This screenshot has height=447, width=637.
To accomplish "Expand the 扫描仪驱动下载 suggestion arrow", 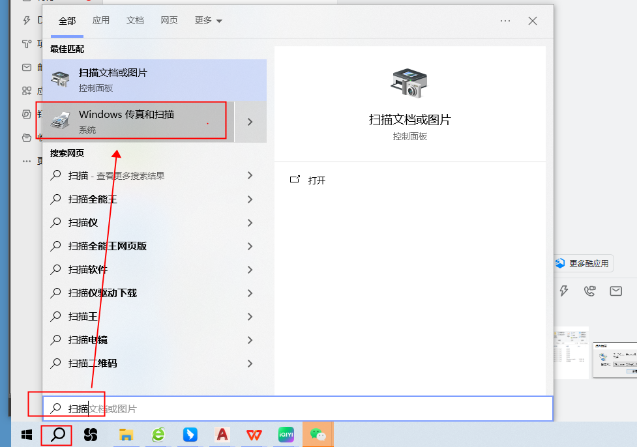I will [250, 293].
